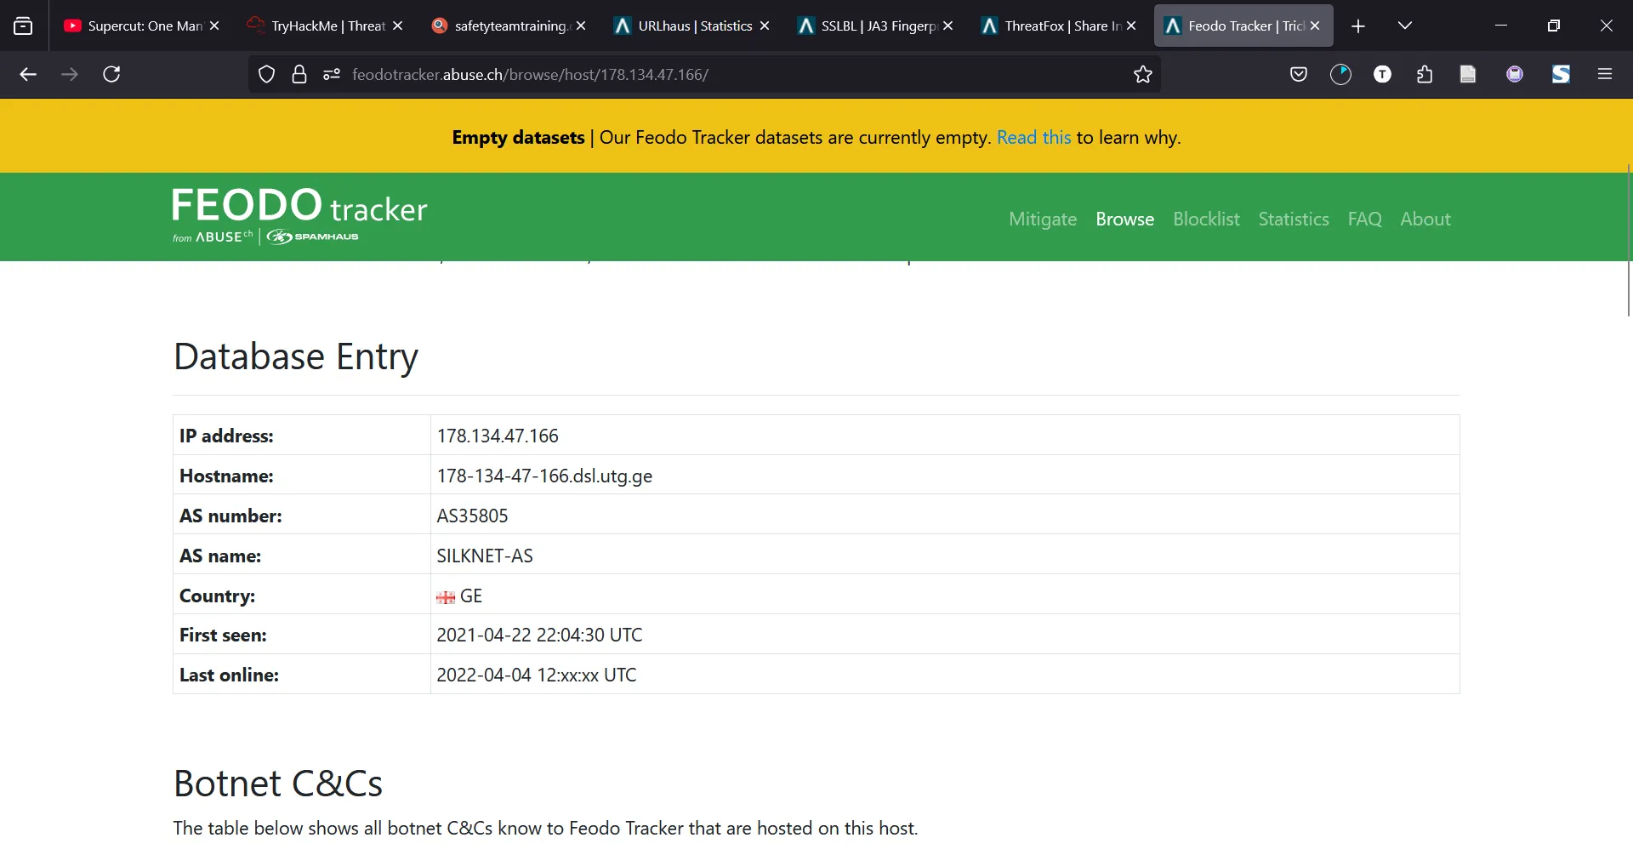Viewport: 1633px width, 855px height.
Task: Open the Firefox View icon
Action: [23, 26]
